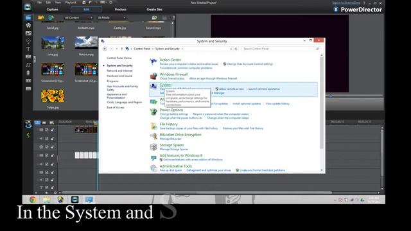Expand the arrow after Control Panel in breadcrumb

pyautogui.click(x=153, y=49)
